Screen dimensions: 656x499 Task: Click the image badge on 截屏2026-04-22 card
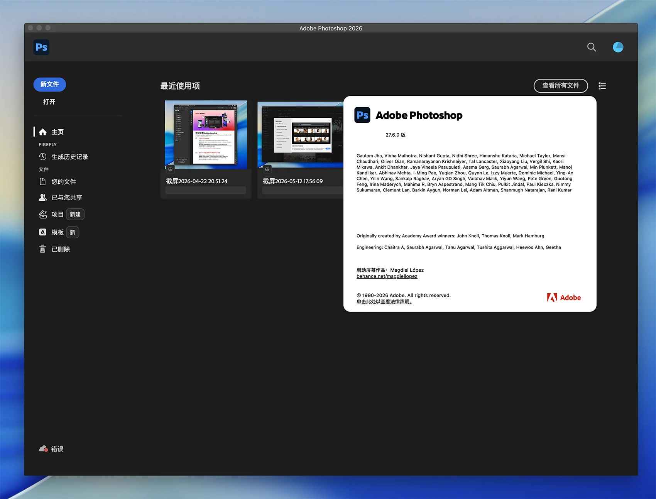pyautogui.click(x=170, y=169)
